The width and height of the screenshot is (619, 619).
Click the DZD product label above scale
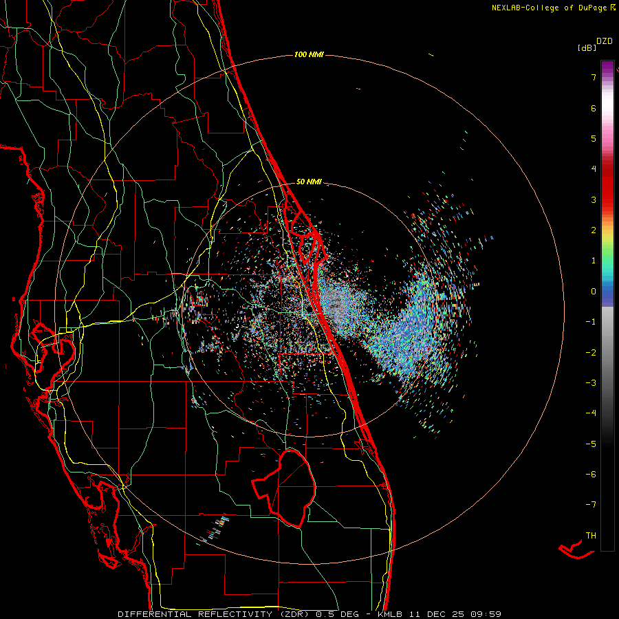pyautogui.click(x=605, y=41)
